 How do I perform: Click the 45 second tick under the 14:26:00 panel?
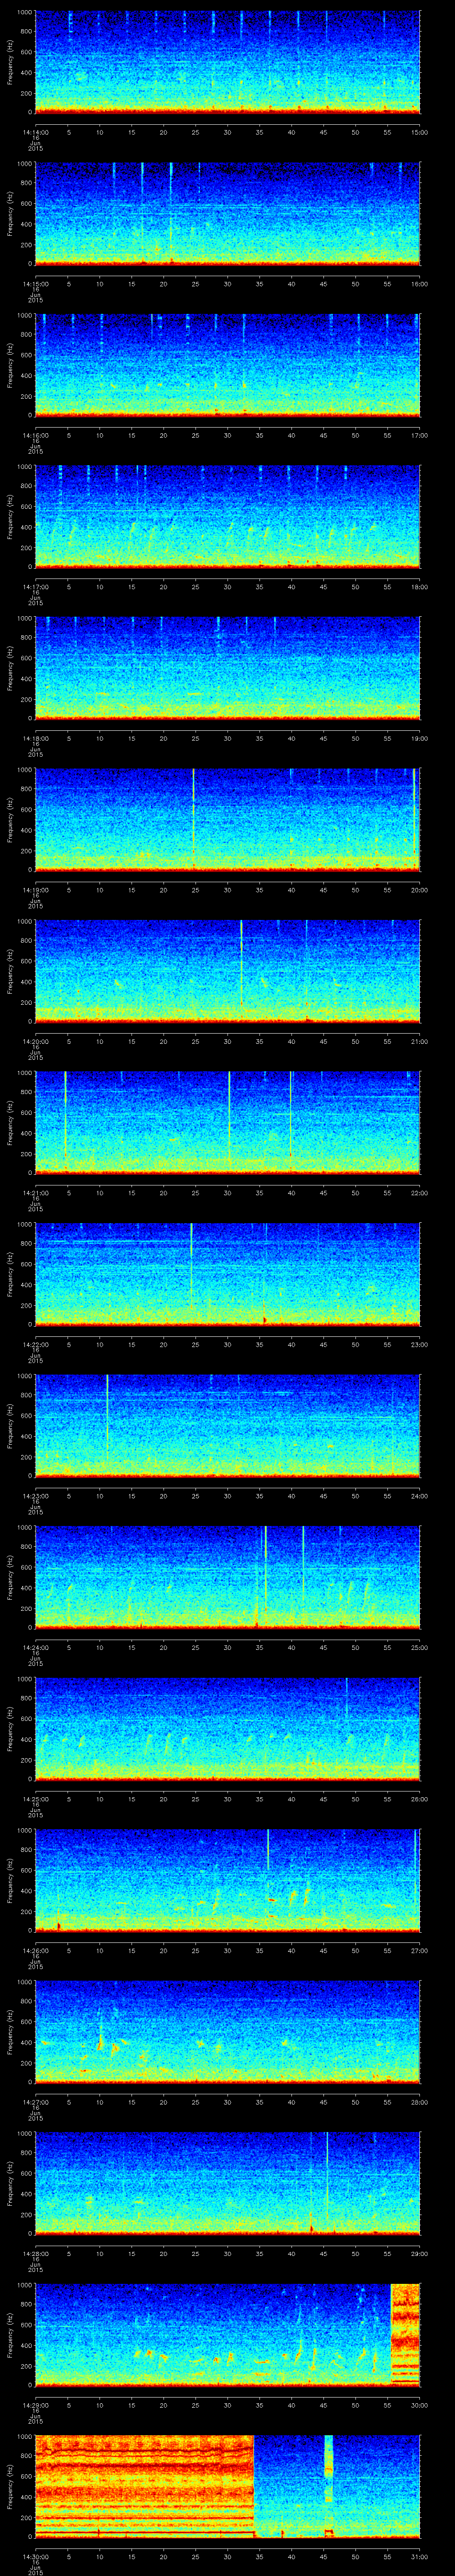(x=323, y=1950)
